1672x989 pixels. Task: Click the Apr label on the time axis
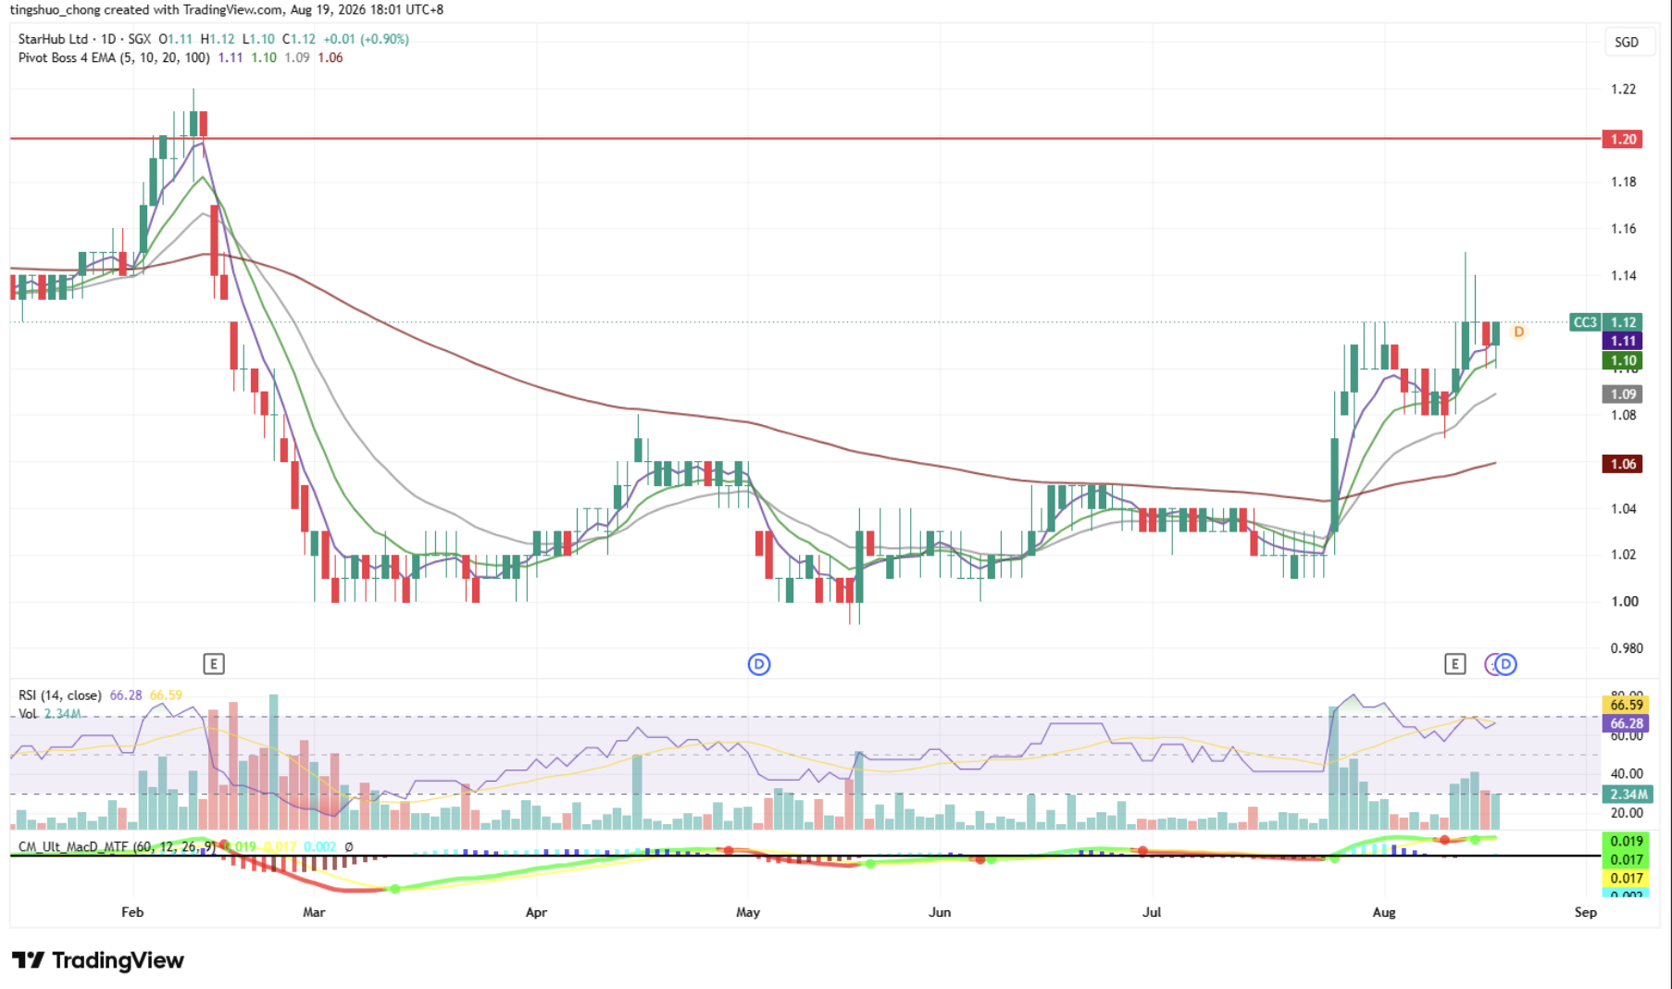point(536,912)
